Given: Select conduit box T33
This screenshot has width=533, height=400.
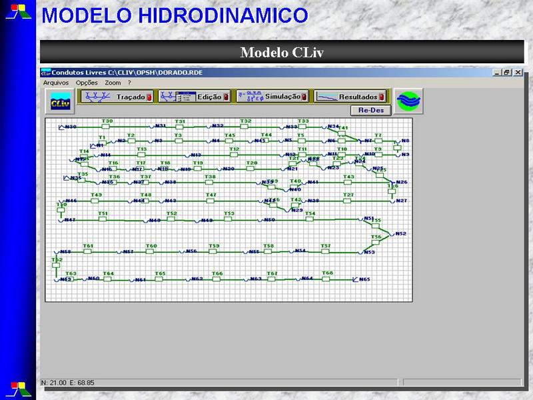Looking at the screenshot, I should pyautogui.click(x=302, y=127).
